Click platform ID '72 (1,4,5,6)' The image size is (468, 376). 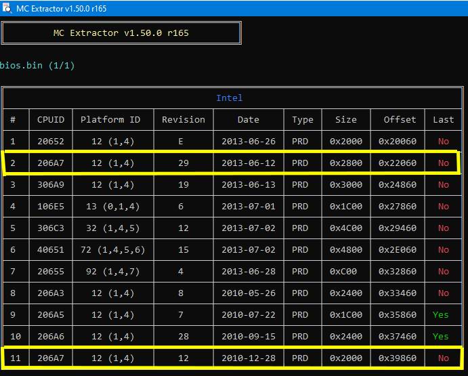113,250
